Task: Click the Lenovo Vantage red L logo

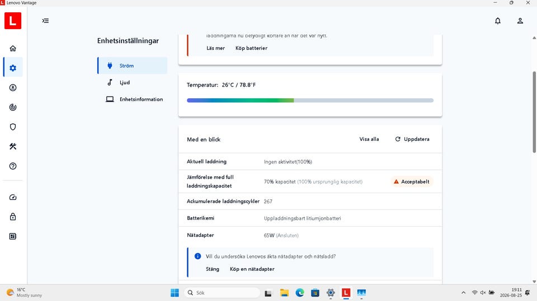Action: point(13,21)
